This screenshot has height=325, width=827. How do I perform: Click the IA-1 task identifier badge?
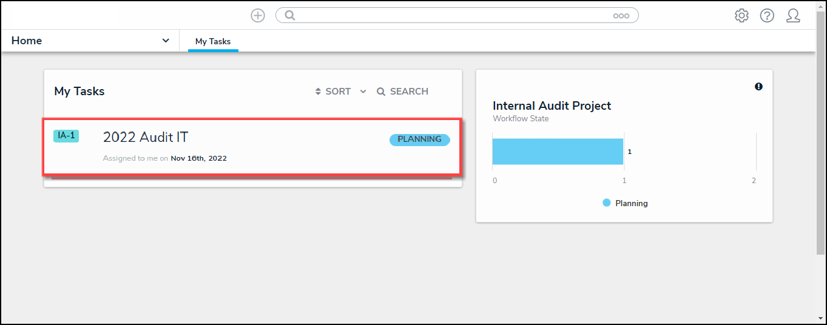point(66,136)
